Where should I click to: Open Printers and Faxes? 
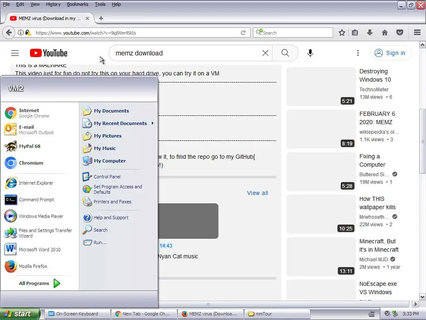(119, 202)
